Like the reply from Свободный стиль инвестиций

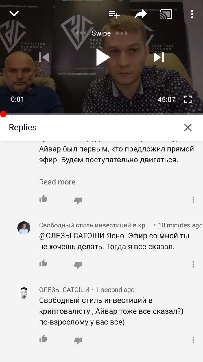click(43, 264)
